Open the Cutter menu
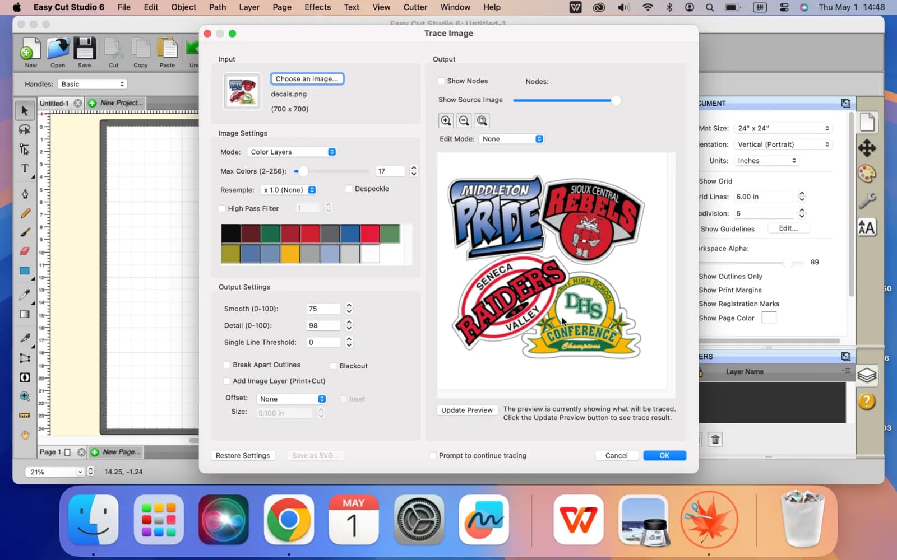 pyautogui.click(x=415, y=7)
